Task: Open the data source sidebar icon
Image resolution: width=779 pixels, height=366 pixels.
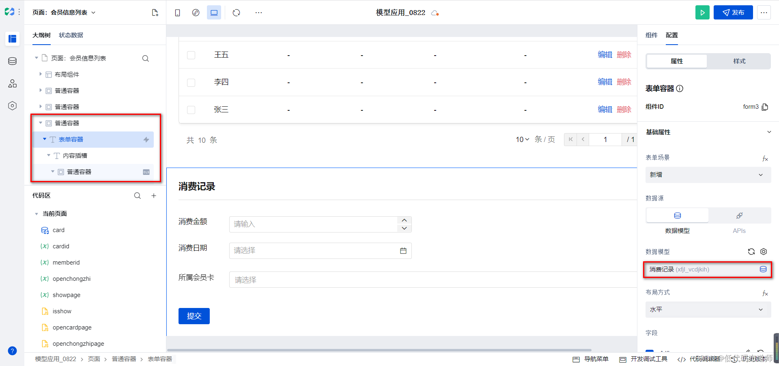Action: click(12, 61)
